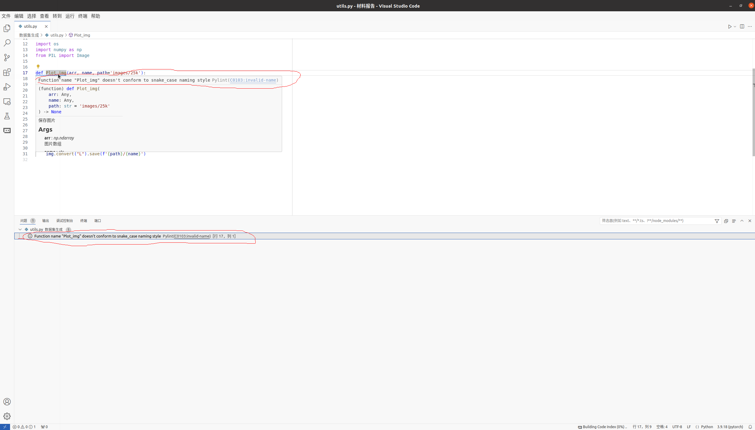The image size is (755, 430).
Task: Toggle problems view as table/tree
Action: click(734, 221)
